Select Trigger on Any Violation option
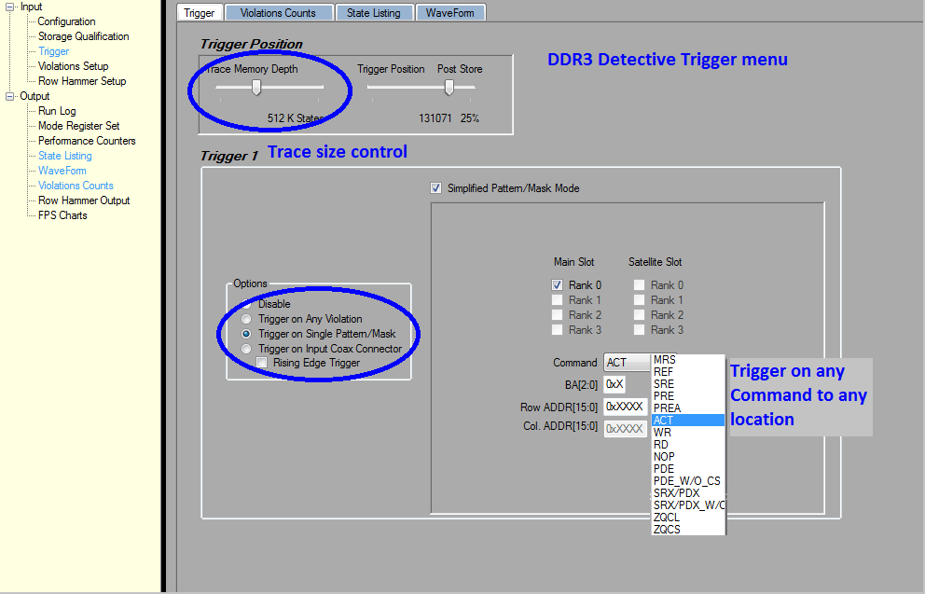Viewport: 925px width, 594px height. coord(246,319)
